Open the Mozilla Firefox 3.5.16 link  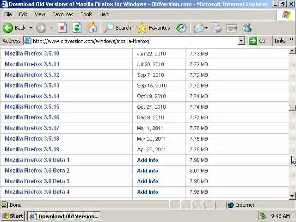[x=32, y=117]
